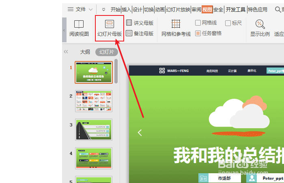Open the 文件 menu

[x=77, y=9]
